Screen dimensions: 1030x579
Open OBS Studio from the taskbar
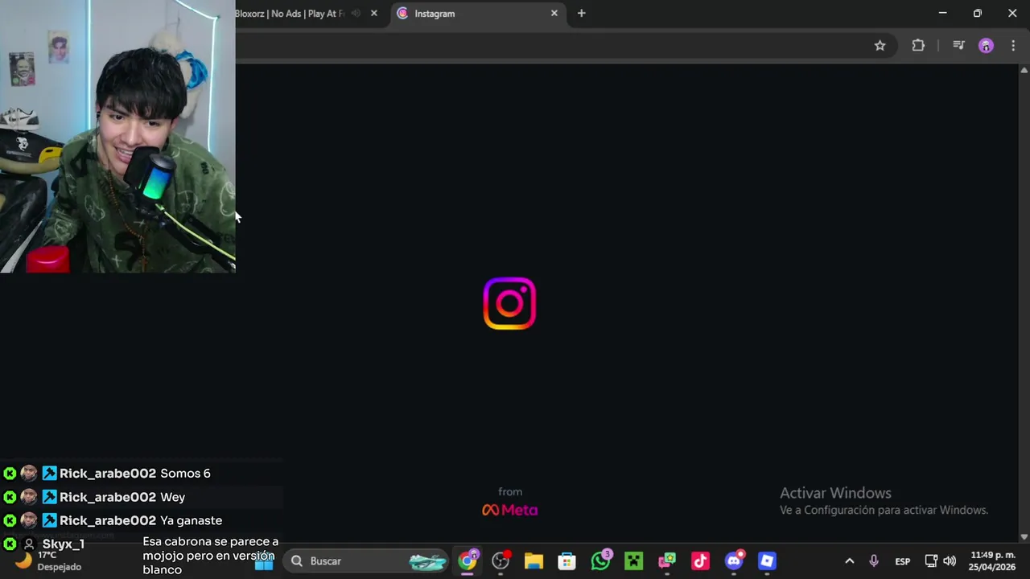coord(501,561)
